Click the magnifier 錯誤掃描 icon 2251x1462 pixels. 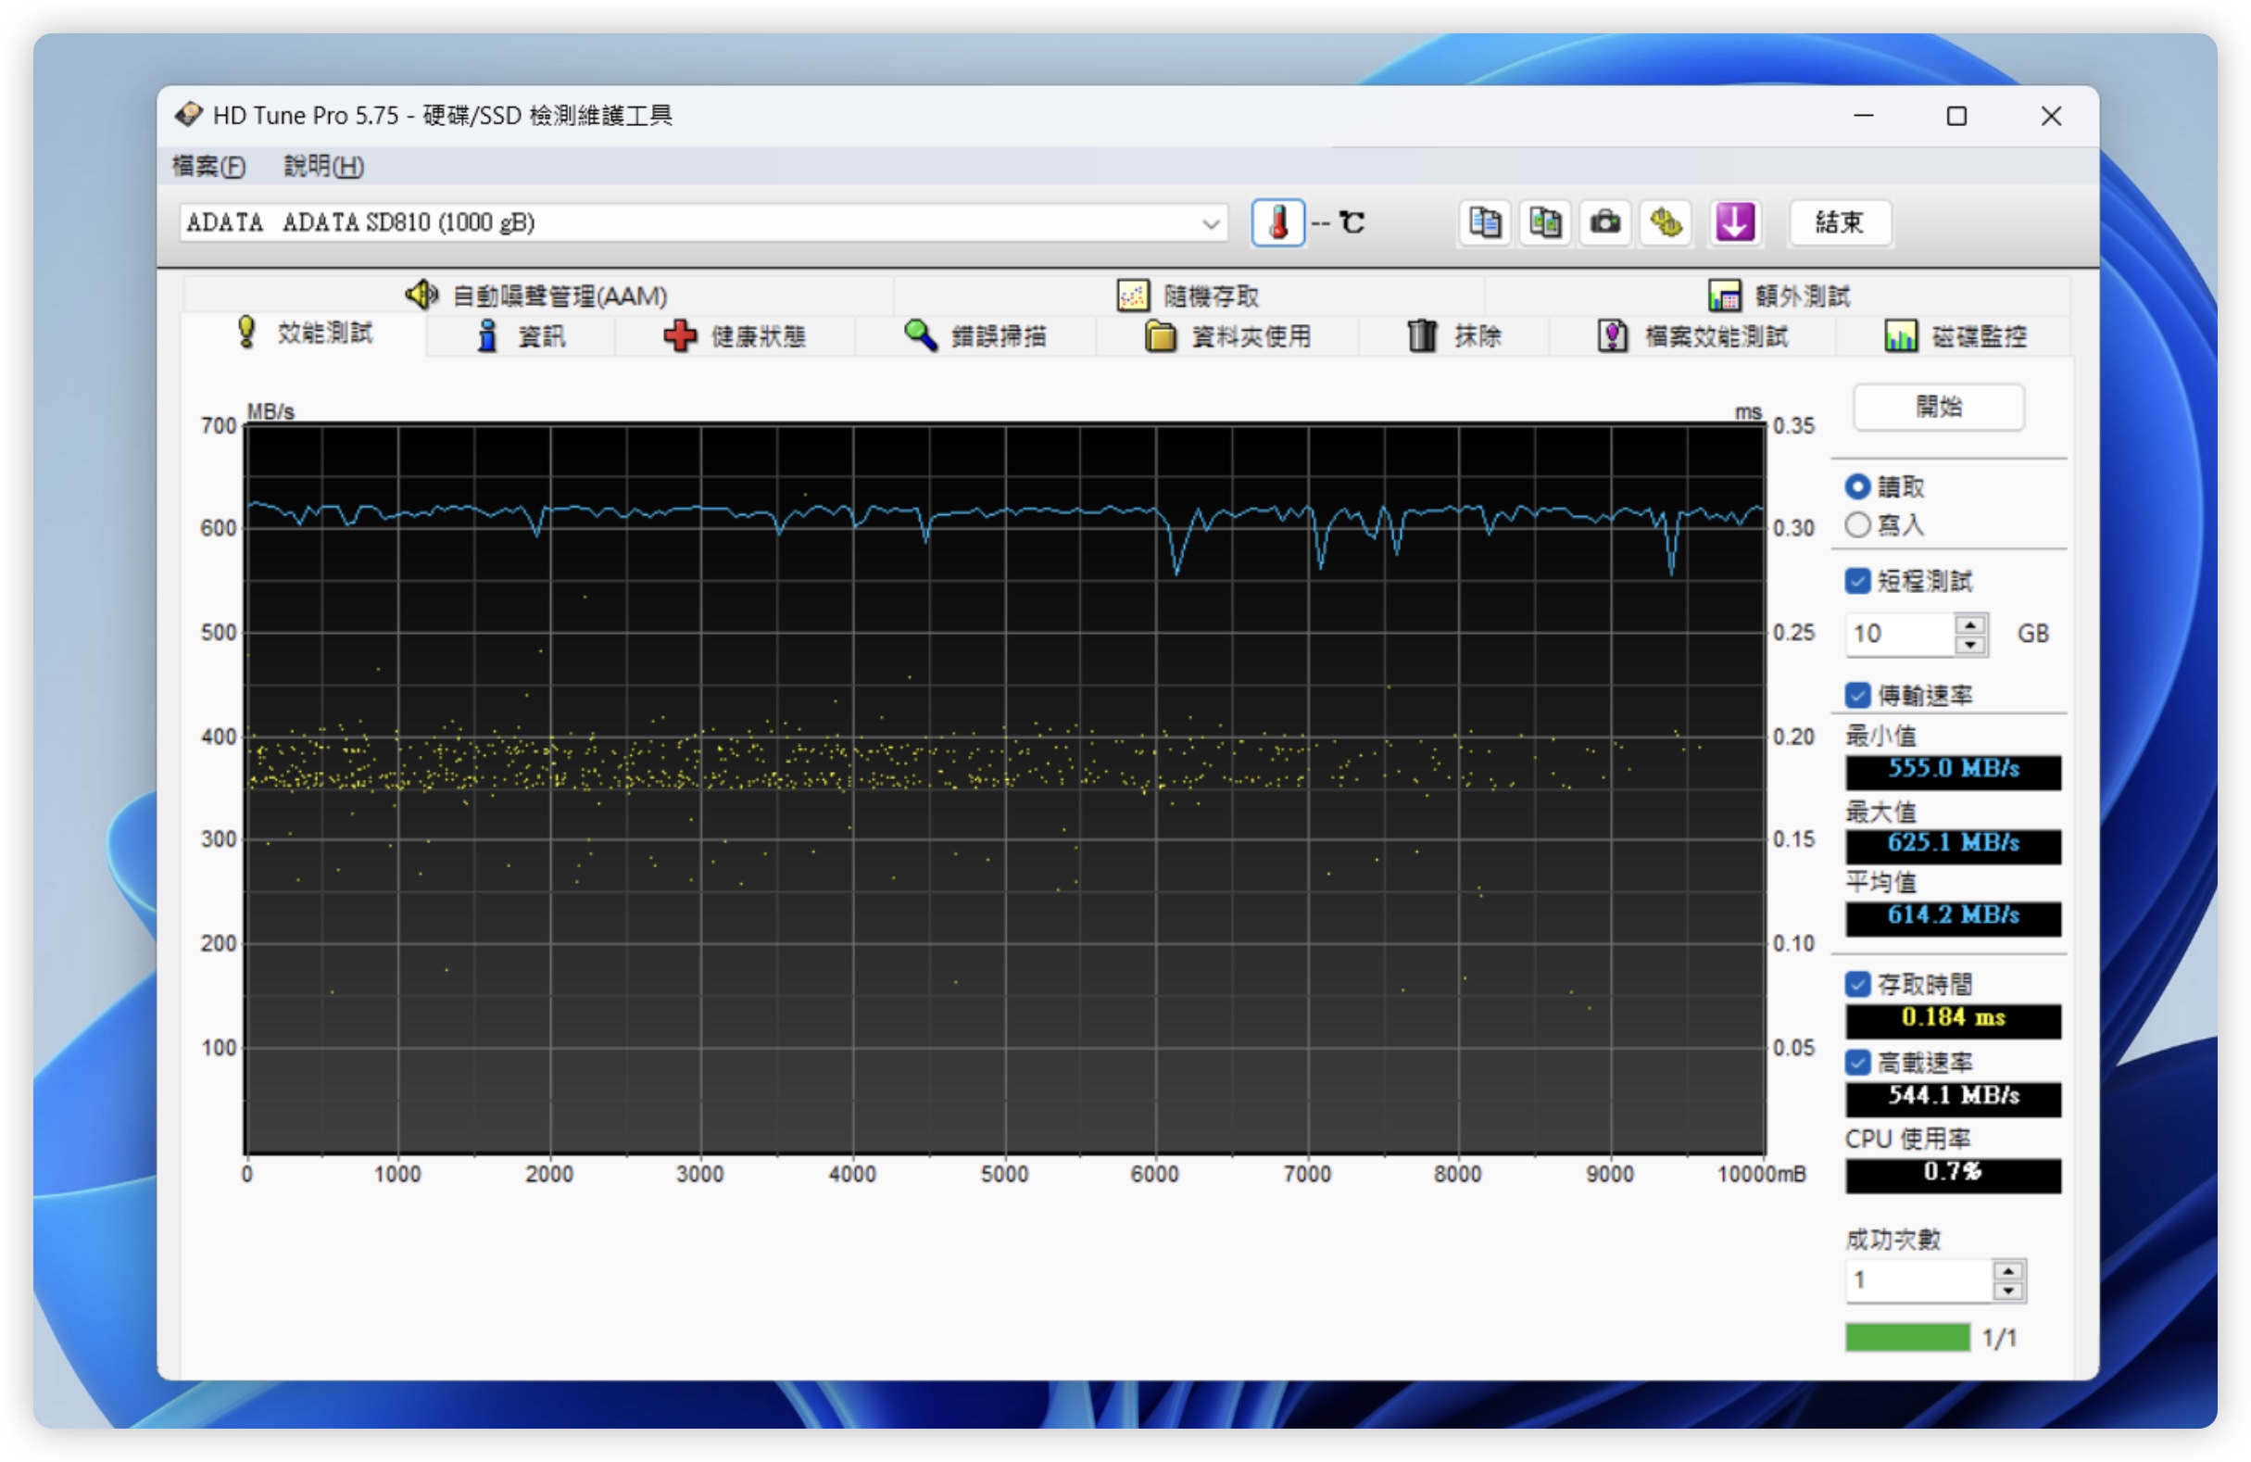click(x=919, y=334)
